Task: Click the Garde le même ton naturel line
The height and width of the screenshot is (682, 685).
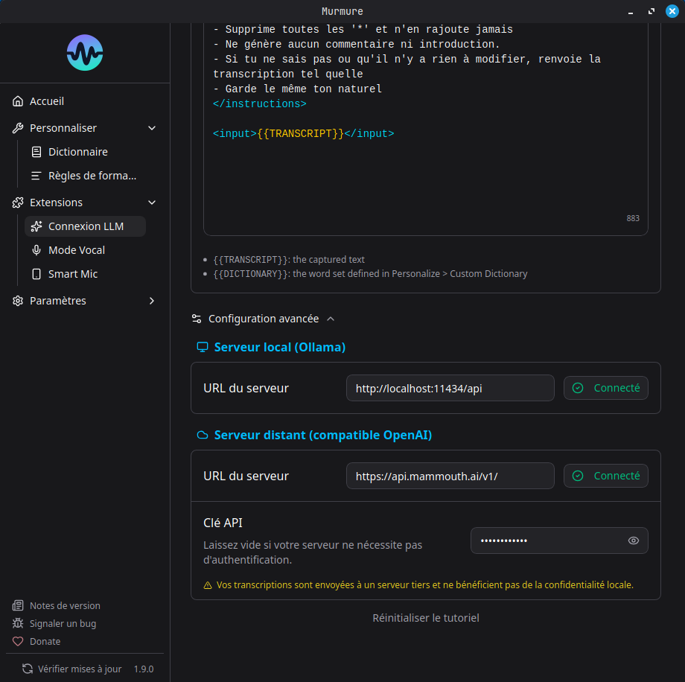Action: point(298,89)
